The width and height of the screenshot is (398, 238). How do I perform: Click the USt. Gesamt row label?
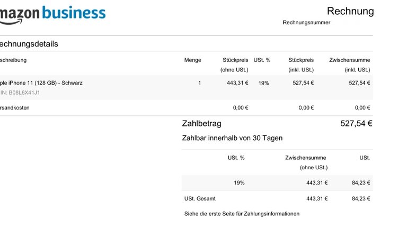[x=200, y=198]
